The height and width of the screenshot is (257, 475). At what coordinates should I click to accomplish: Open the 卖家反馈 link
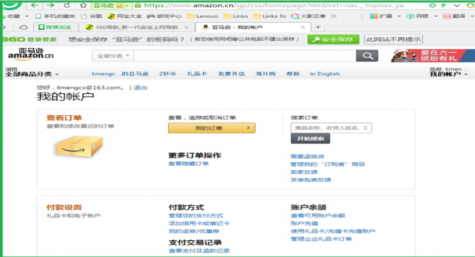[x=304, y=172]
